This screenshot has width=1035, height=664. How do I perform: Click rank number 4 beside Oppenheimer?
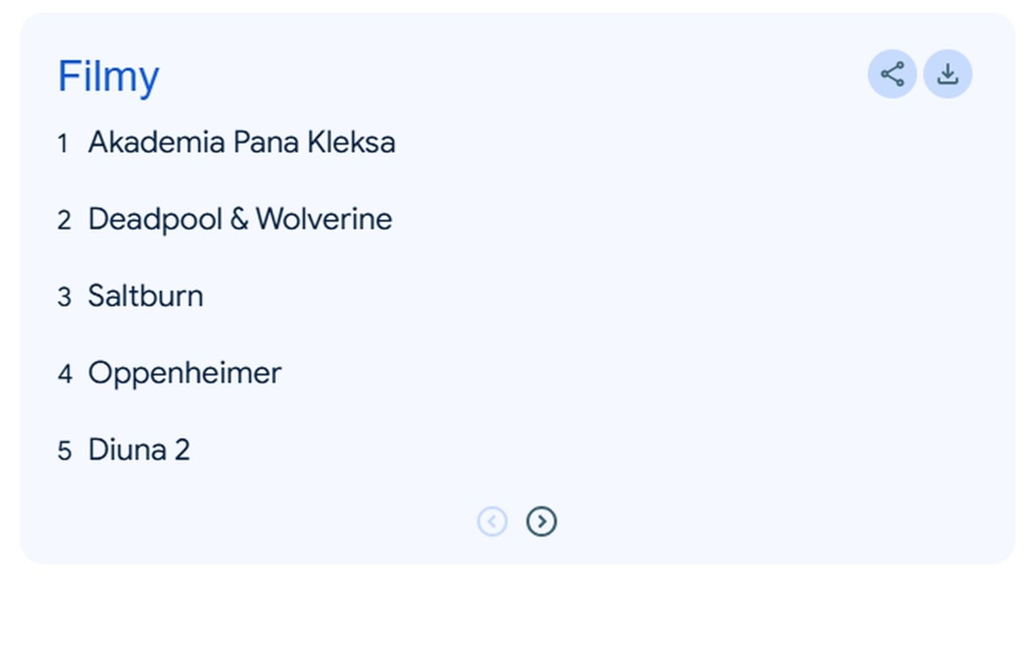[64, 374]
